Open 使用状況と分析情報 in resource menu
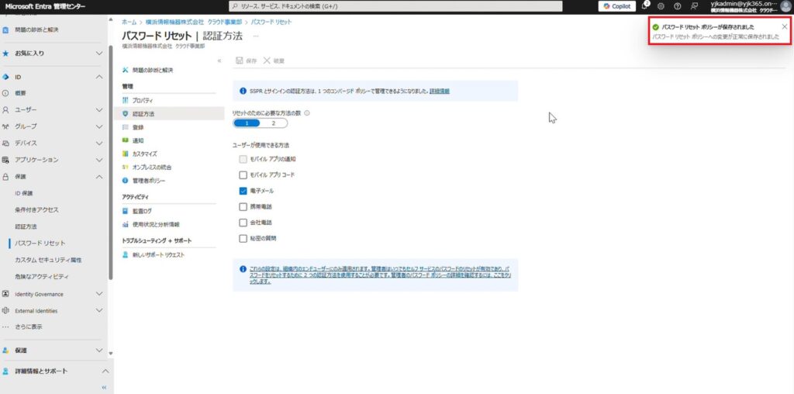This screenshot has height=394, width=794. (x=156, y=224)
